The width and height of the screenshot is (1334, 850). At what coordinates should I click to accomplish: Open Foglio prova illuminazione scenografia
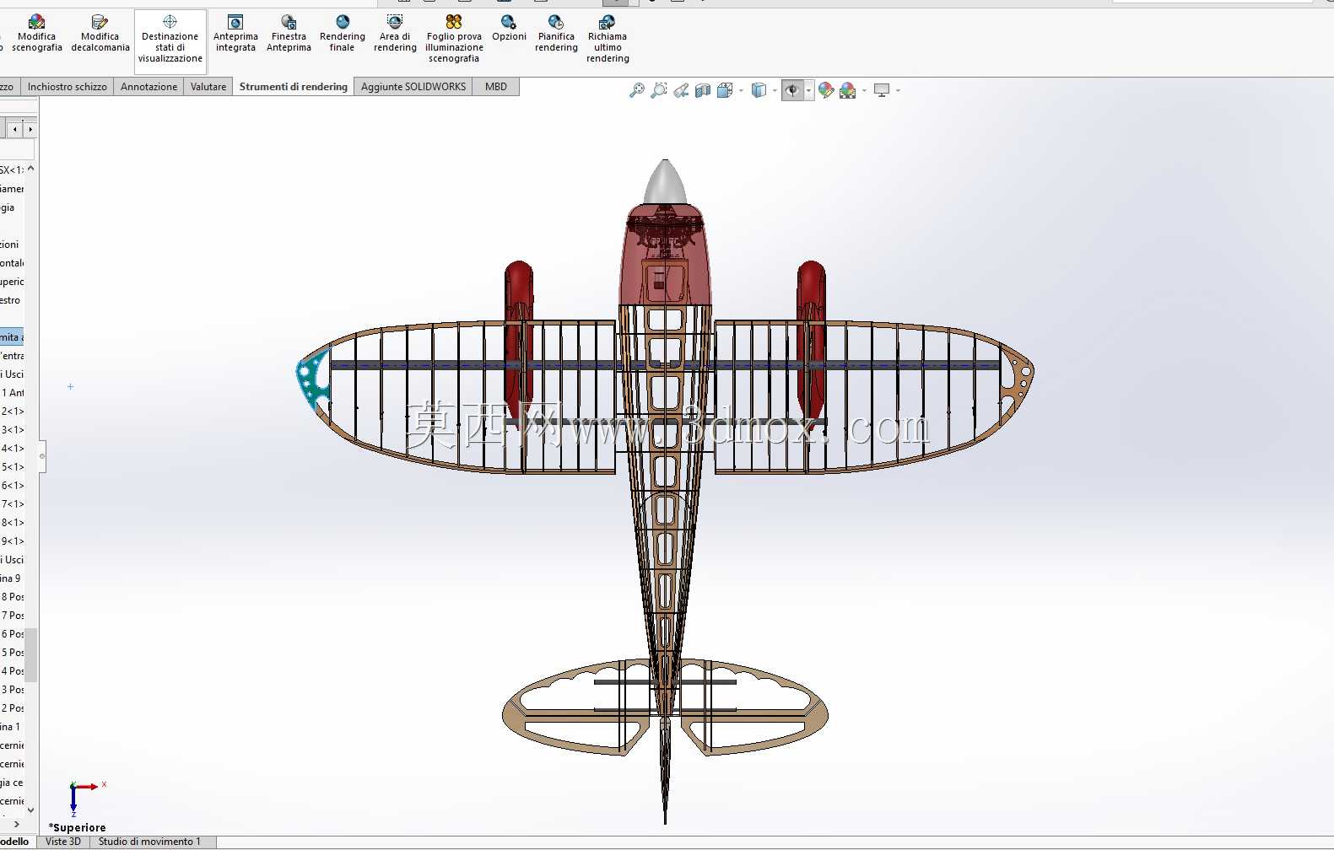[454, 39]
